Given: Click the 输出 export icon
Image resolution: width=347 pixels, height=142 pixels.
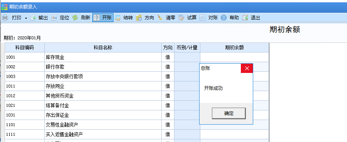Looking at the screenshot, I should tap(33, 18).
